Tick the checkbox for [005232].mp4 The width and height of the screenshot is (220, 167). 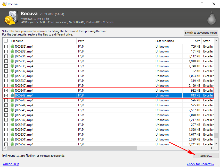coord(6,47)
